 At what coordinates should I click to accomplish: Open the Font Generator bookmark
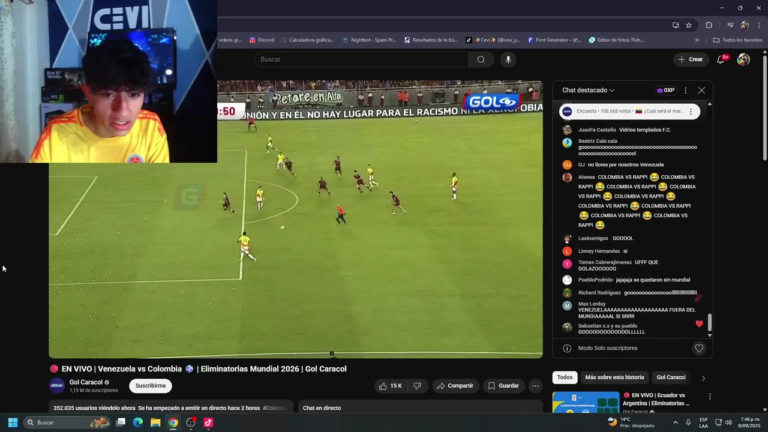554,40
